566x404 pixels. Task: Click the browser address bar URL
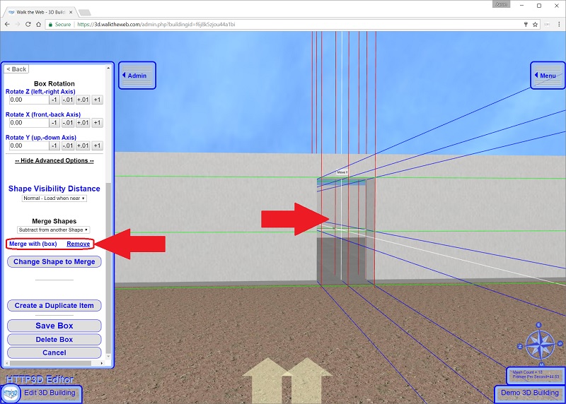[x=156, y=24]
